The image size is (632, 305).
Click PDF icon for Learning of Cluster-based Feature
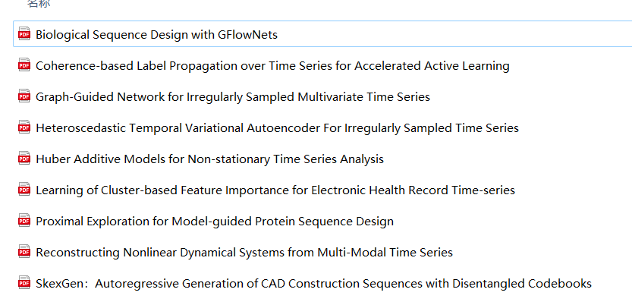[x=24, y=190]
